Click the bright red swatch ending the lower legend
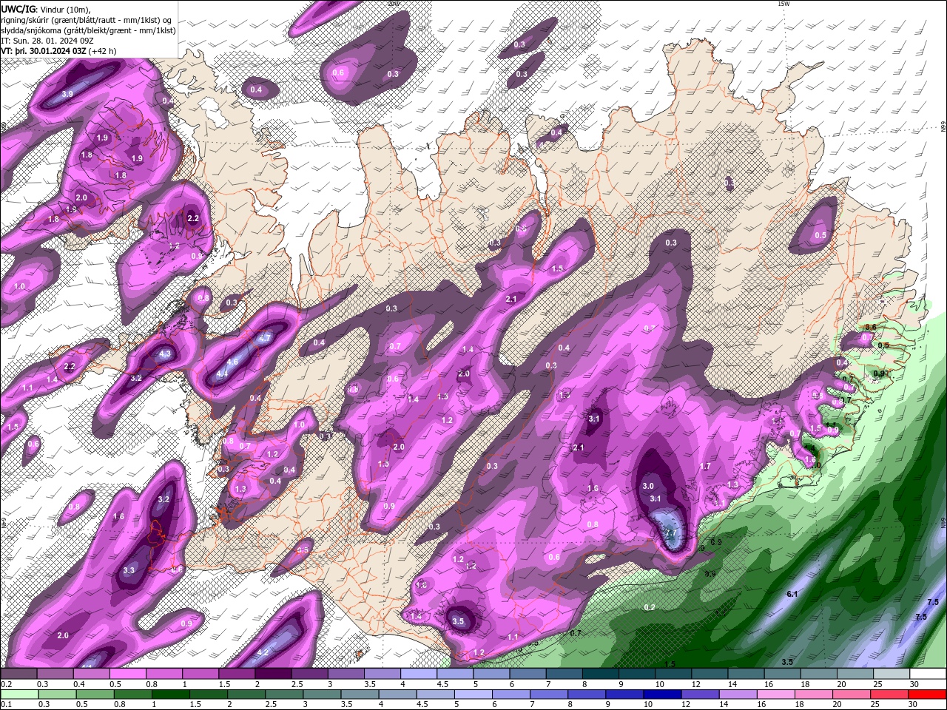This screenshot has height=710, width=947. click(927, 694)
